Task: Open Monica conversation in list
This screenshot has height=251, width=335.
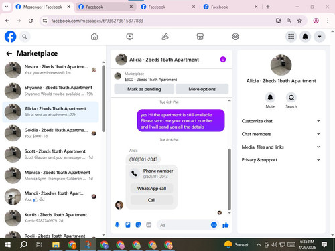Action: (51, 175)
